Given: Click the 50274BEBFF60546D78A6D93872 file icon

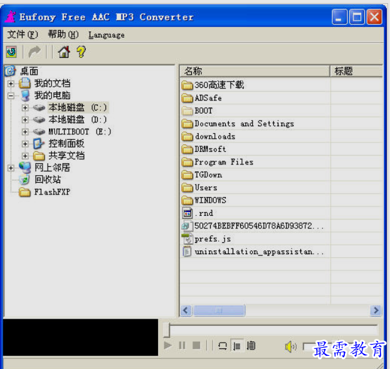Looking at the screenshot, I should [x=187, y=226].
